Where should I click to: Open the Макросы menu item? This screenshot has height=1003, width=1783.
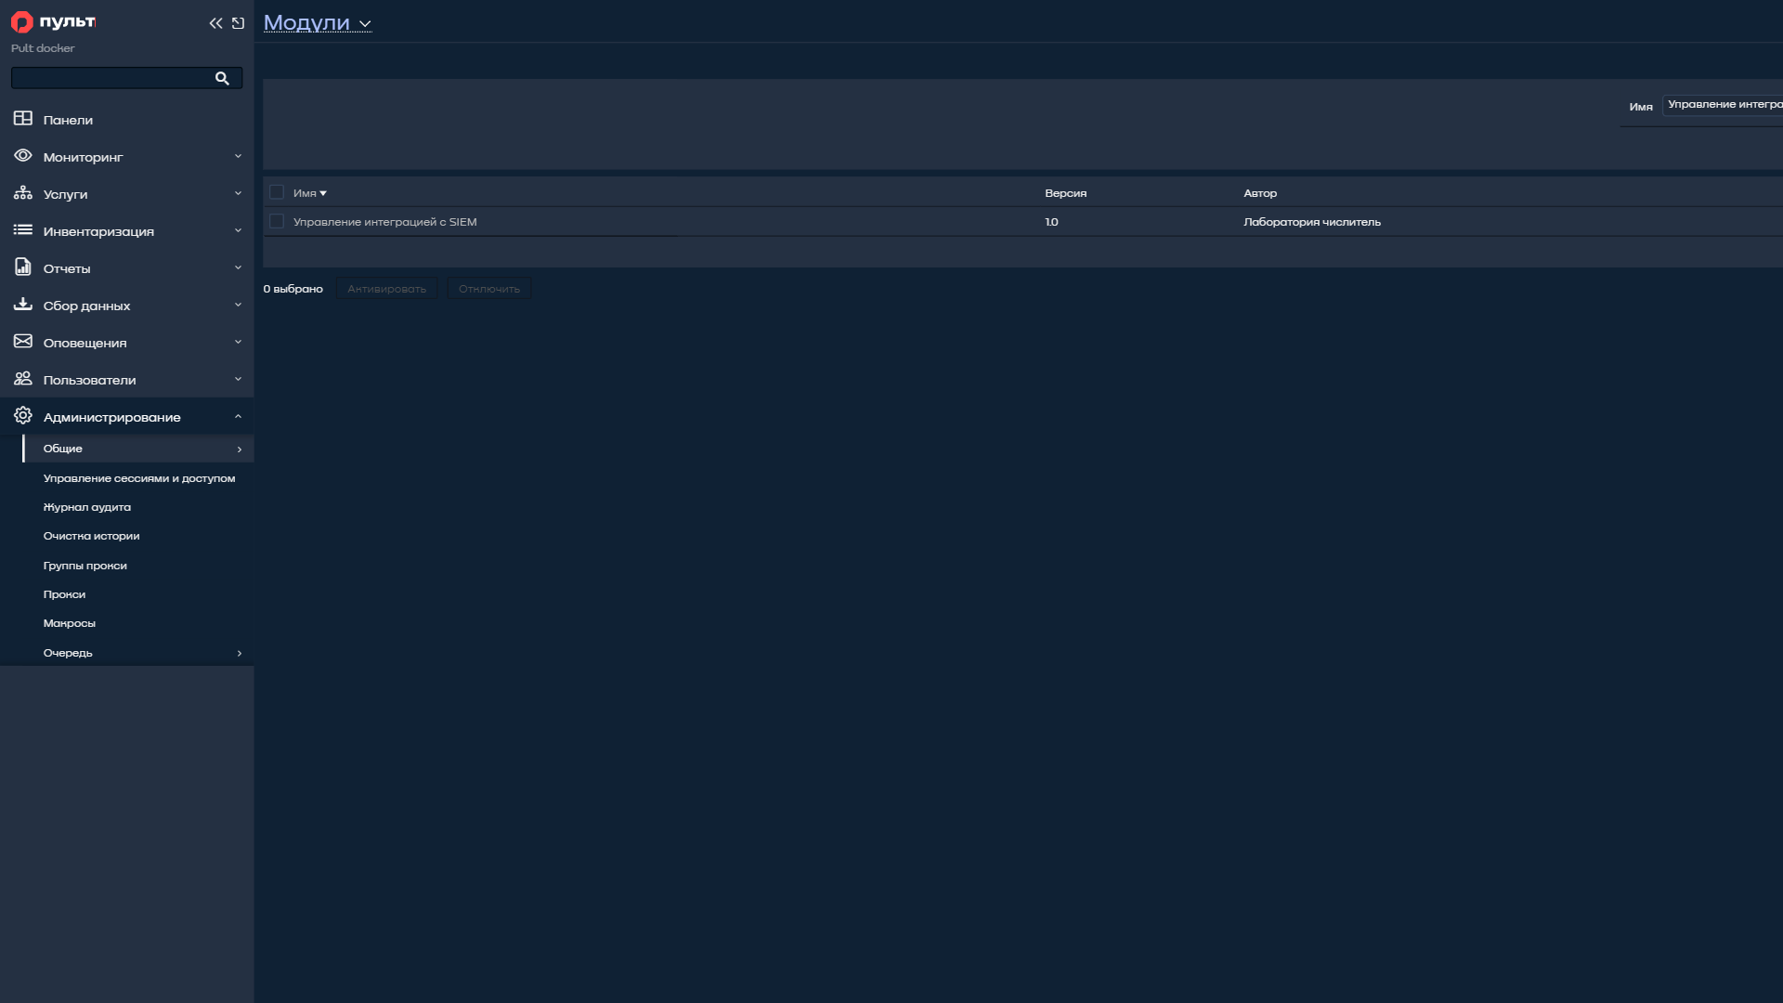pos(70,623)
